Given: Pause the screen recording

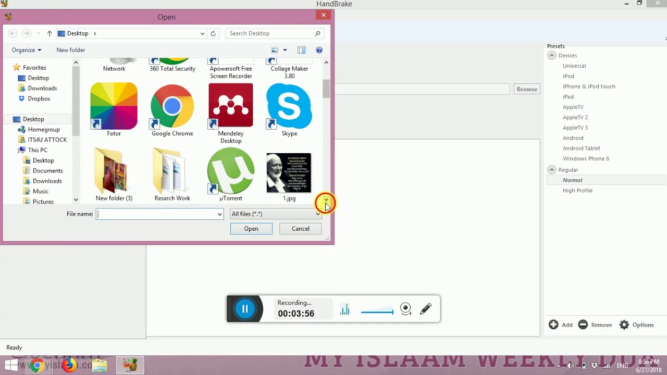Looking at the screenshot, I should point(245,308).
